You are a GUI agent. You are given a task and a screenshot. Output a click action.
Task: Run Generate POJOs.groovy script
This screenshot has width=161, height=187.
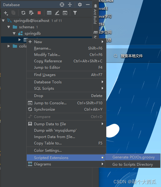[x=133, y=157]
